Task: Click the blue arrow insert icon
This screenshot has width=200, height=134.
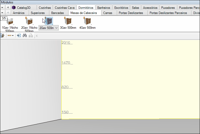Action: [x=19, y=35]
